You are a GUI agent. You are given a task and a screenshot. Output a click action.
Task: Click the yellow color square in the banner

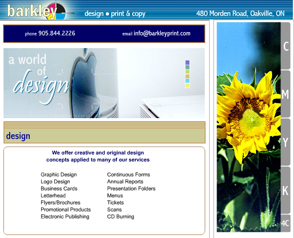click(187, 85)
